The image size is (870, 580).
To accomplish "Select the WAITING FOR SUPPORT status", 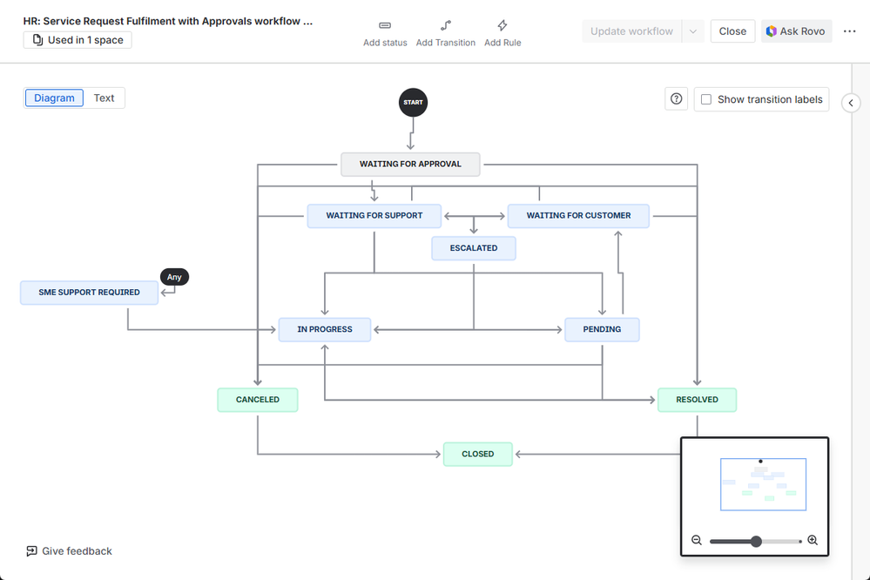I will tap(374, 216).
